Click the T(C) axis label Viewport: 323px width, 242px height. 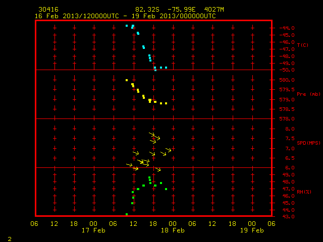pos(303,45)
